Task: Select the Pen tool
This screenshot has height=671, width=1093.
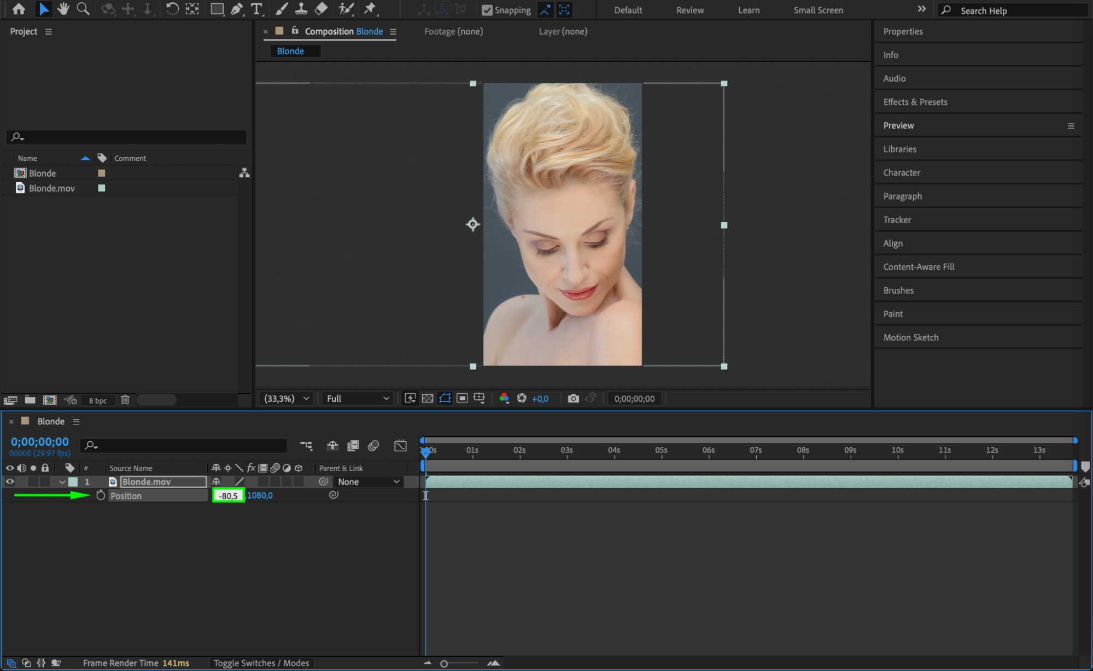Action: [237, 9]
